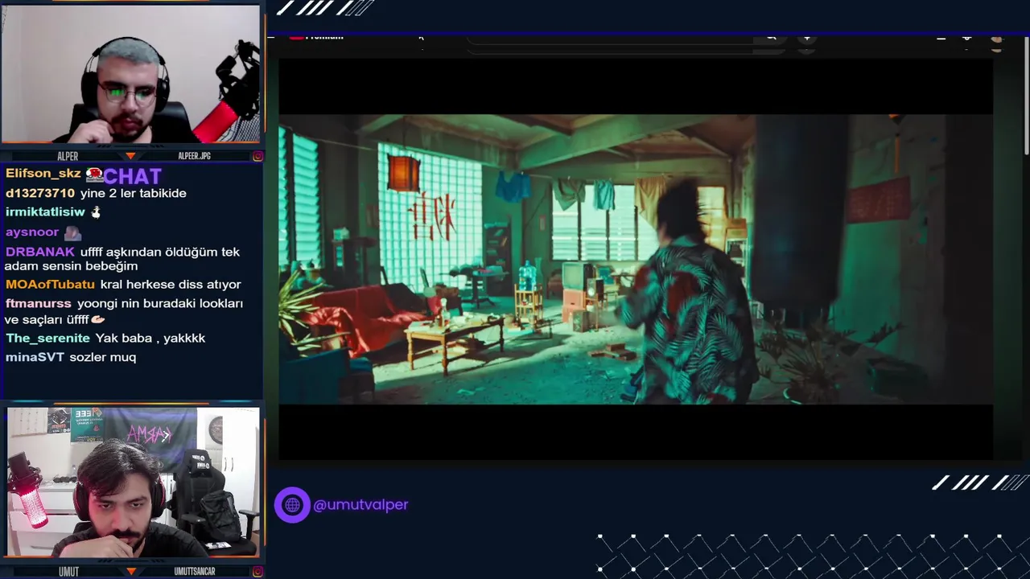
Task: Click chat username Elifson_skz
Action: click(x=43, y=174)
